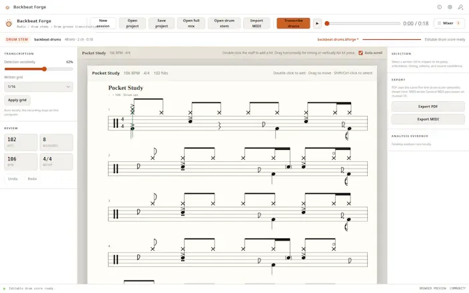Click the Backbeat Forge drum logo icon
Image resolution: width=469 pixels, height=293 pixels.
(9, 23)
